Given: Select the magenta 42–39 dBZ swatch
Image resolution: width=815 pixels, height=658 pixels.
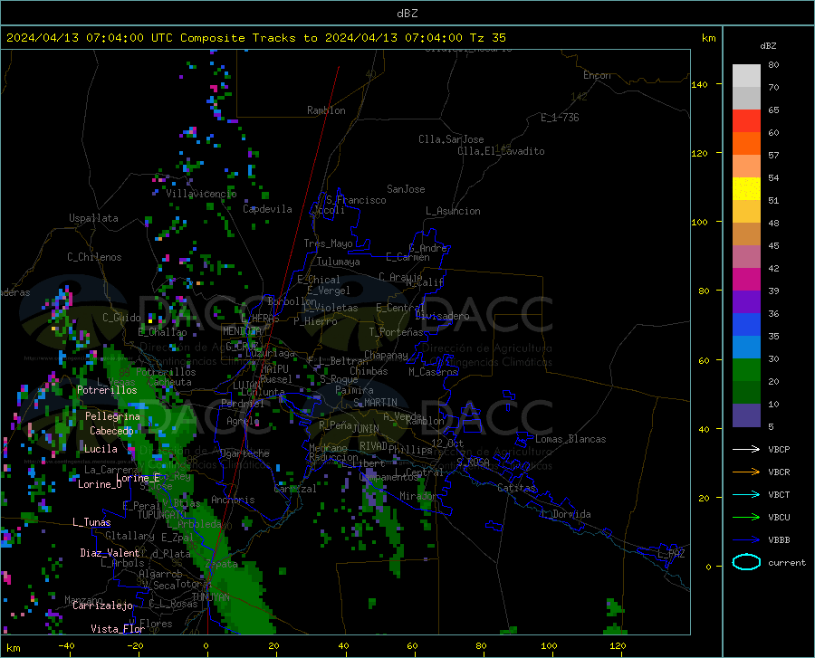Looking at the screenshot, I should pyautogui.click(x=746, y=280).
